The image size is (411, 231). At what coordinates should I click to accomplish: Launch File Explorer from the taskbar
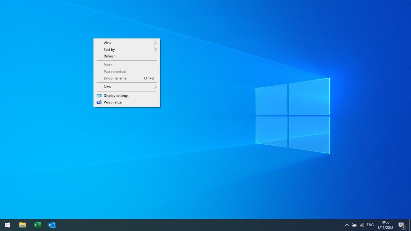coord(22,225)
